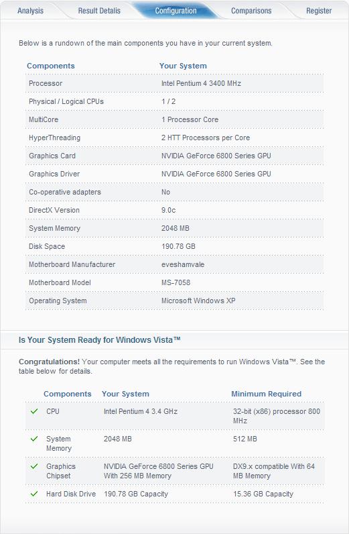The height and width of the screenshot is (534, 349).
Task: Click the green checkmark beside Hard Disk Drive
Action: (x=34, y=494)
